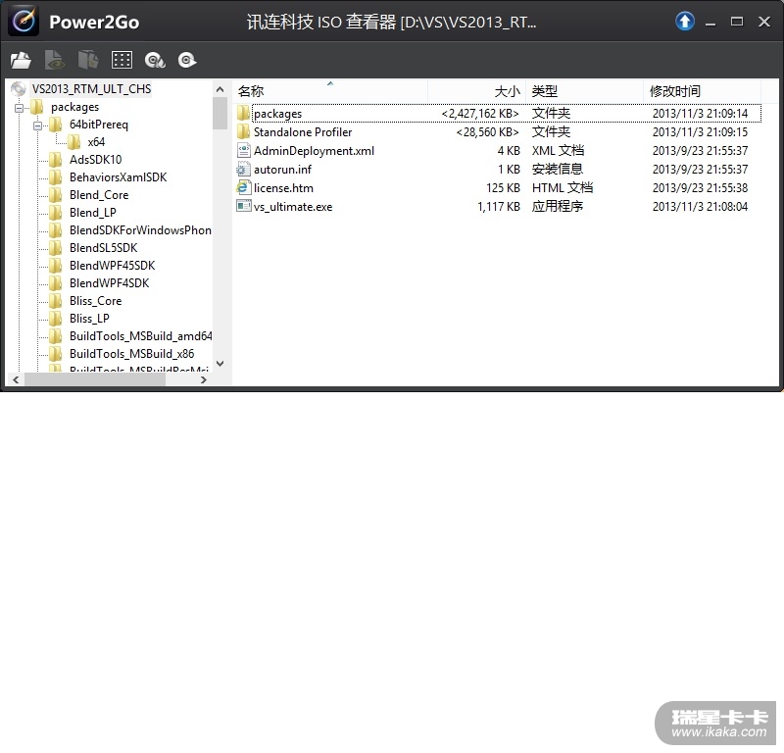The height and width of the screenshot is (753, 784).
Task: Click the 2013/11/3 21:08:04 date cell
Action: pyautogui.click(x=700, y=207)
